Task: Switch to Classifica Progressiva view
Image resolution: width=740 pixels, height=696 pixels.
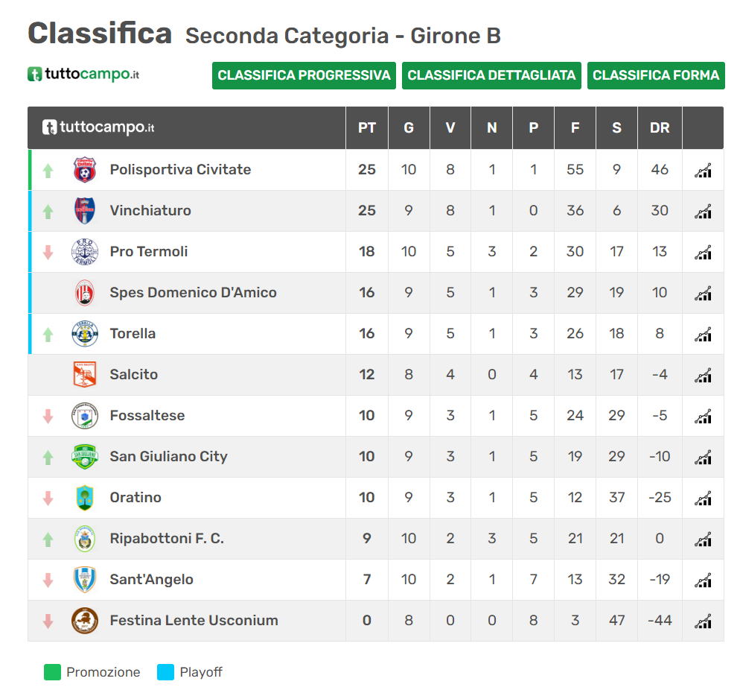Action: 304,75
